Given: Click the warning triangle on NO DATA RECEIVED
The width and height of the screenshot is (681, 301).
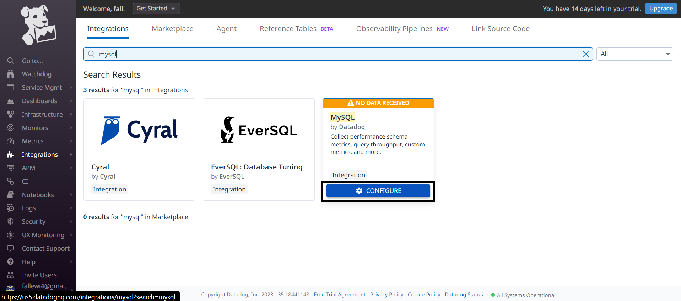Looking at the screenshot, I should click(351, 103).
